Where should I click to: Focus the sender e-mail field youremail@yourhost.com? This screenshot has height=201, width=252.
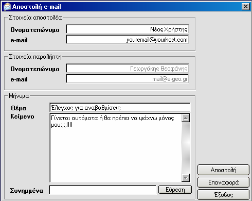coord(128,40)
